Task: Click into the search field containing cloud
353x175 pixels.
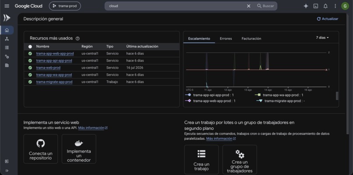Action: (176, 6)
